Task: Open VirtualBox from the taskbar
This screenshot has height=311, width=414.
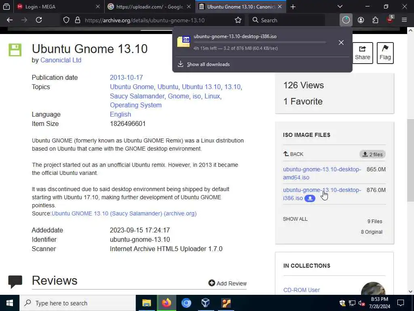Action: [206, 303]
